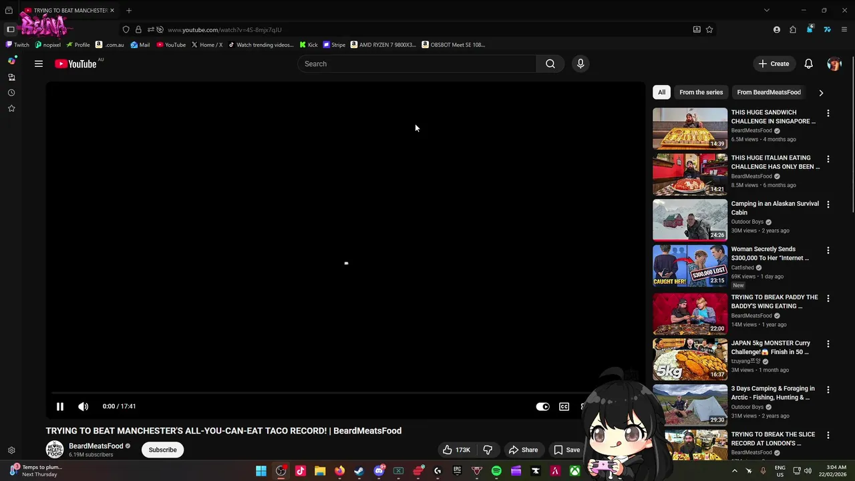Open the notifications bell
This screenshot has width=855, height=481.
tap(808, 63)
